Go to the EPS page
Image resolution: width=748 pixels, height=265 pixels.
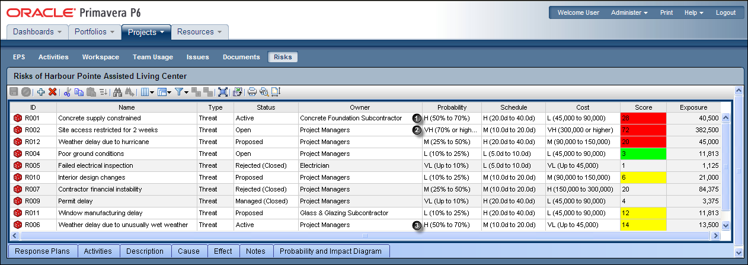(19, 57)
